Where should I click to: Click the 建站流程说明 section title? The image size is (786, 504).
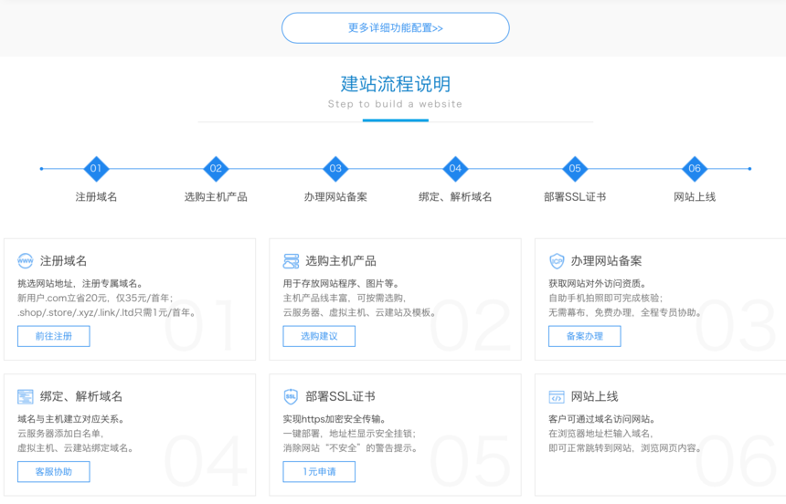396,84
